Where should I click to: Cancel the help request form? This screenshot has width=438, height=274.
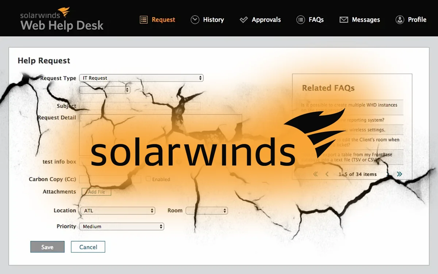[88, 247]
